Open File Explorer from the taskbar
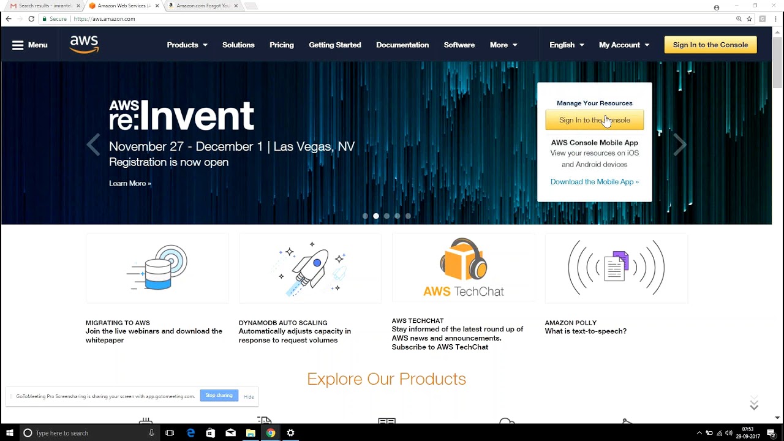 coord(251,433)
